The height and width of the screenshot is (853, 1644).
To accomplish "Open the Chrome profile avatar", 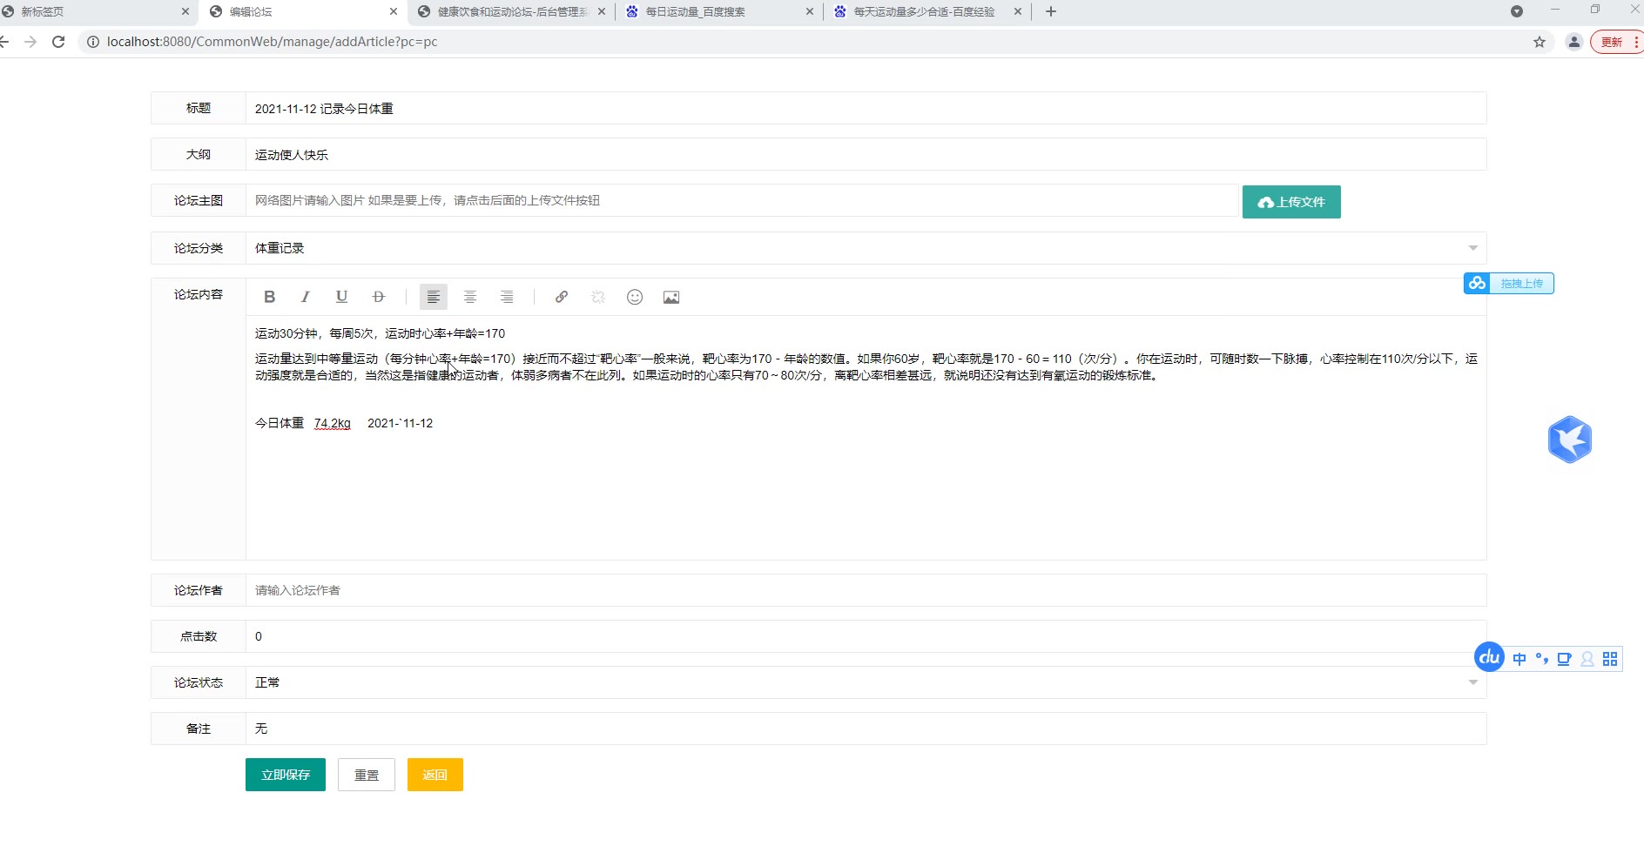I will click(x=1574, y=42).
